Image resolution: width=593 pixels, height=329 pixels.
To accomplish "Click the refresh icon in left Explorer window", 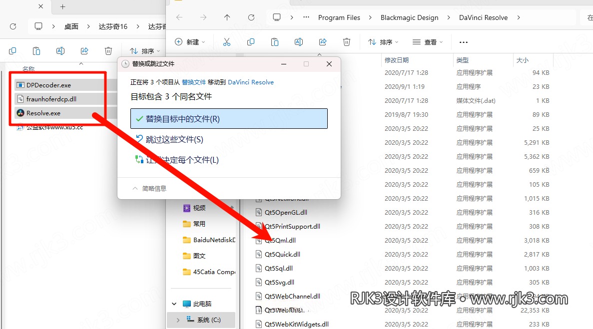I will coord(13,26).
